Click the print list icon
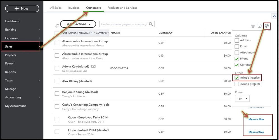This screenshot has width=279, height=140. point(253,26)
